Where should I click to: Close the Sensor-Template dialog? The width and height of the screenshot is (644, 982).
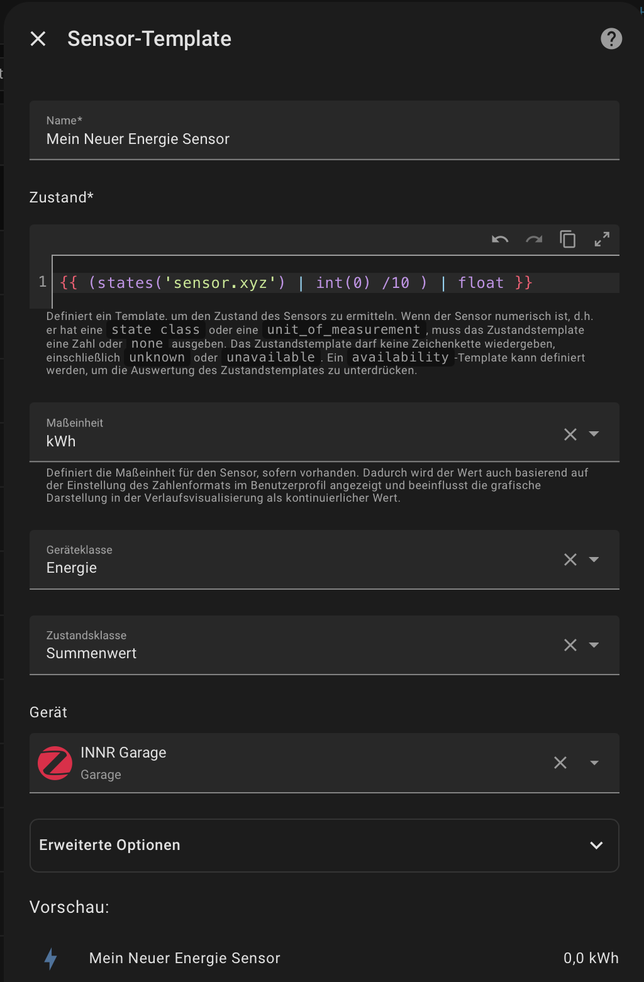tap(38, 39)
